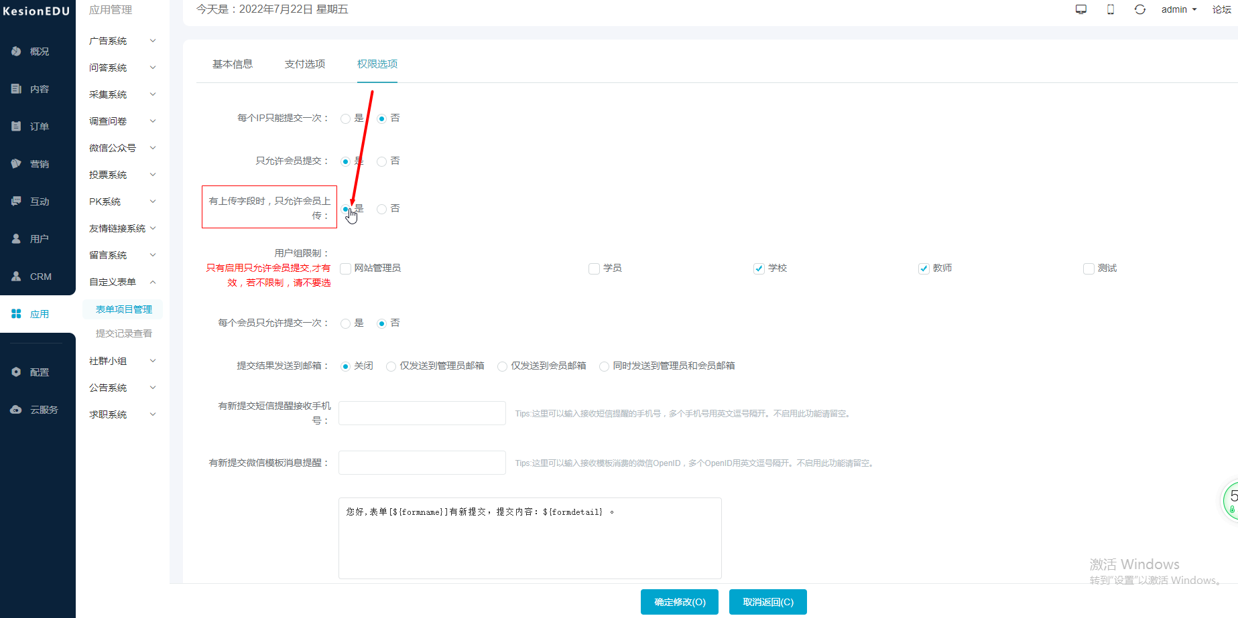Open the CRM sidebar icon
The width and height of the screenshot is (1238, 618).
[17, 277]
